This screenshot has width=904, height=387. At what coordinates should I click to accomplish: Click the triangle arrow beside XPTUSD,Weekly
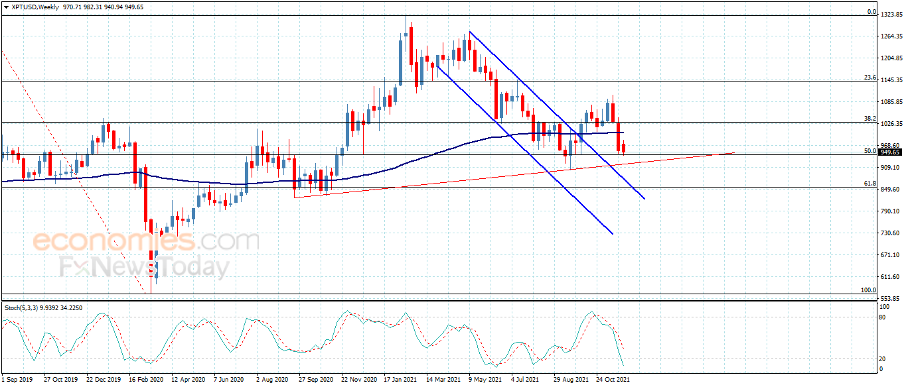tap(6, 7)
